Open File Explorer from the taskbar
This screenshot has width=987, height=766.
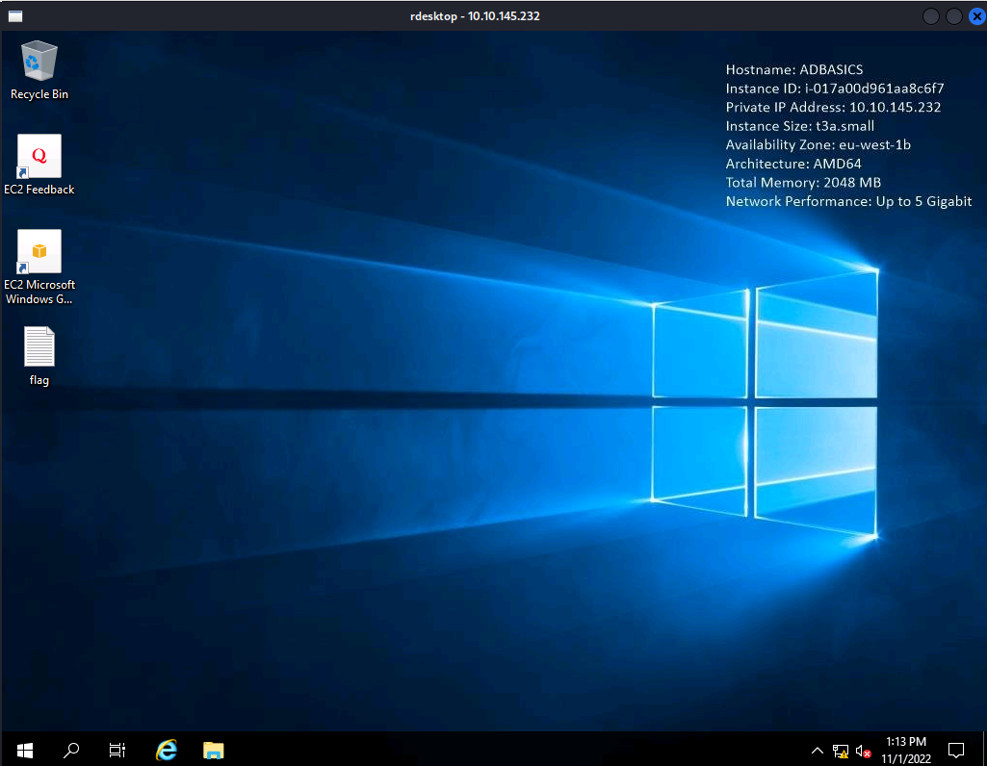pos(214,750)
